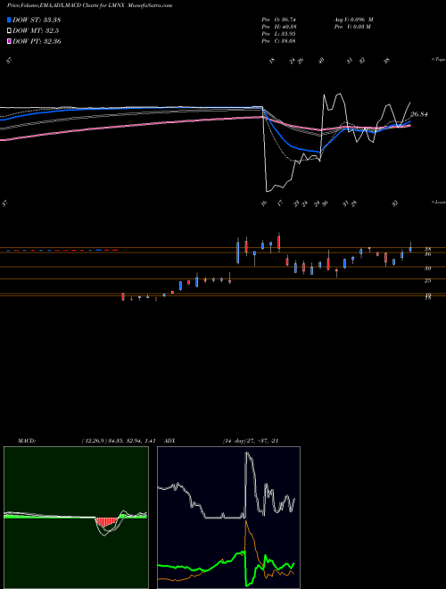Click the 'Avg V: 0.096 M' volume text
The height and width of the screenshot is (589, 446).
pyautogui.click(x=353, y=20)
